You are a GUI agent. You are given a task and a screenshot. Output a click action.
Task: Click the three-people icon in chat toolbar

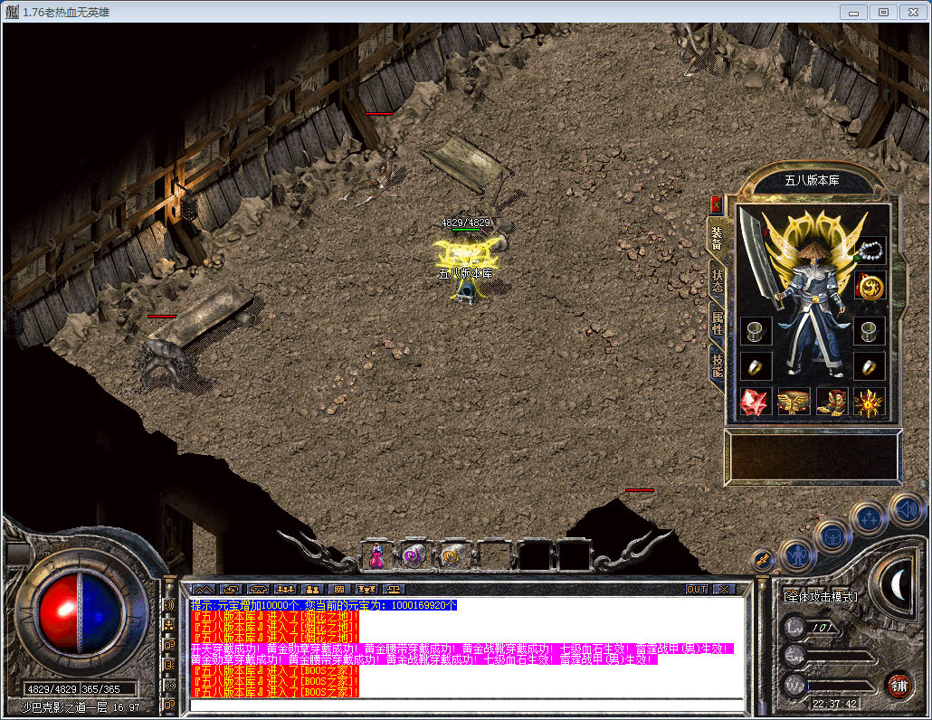(x=285, y=590)
